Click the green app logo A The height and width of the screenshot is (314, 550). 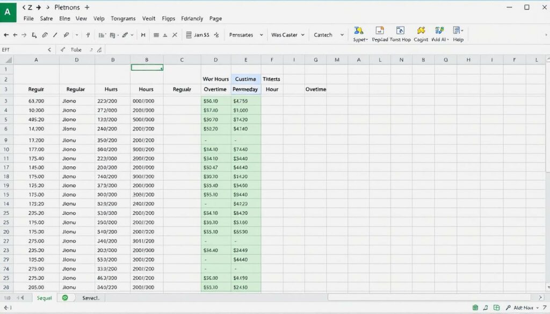pos(8,12)
